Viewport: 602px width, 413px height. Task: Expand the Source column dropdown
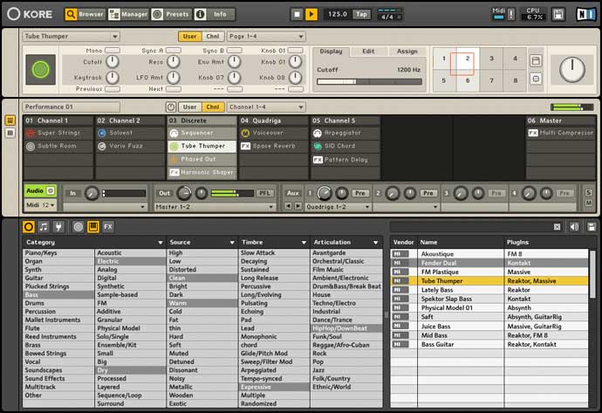click(x=232, y=243)
